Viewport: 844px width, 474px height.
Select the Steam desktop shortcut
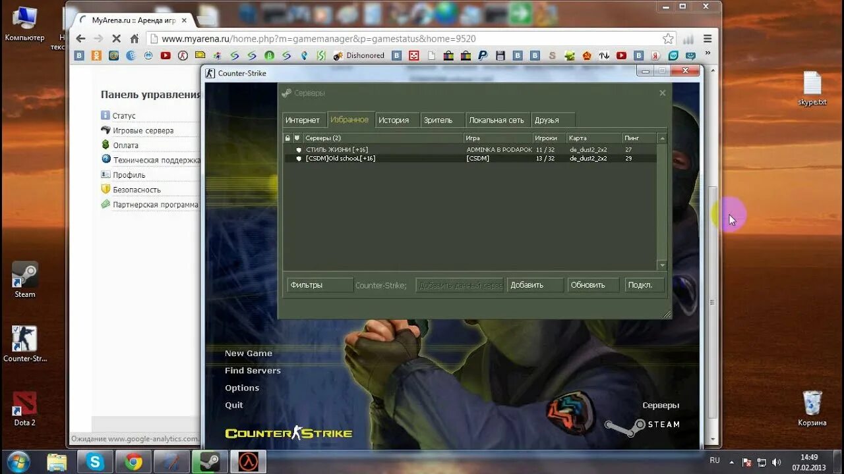coord(25,280)
